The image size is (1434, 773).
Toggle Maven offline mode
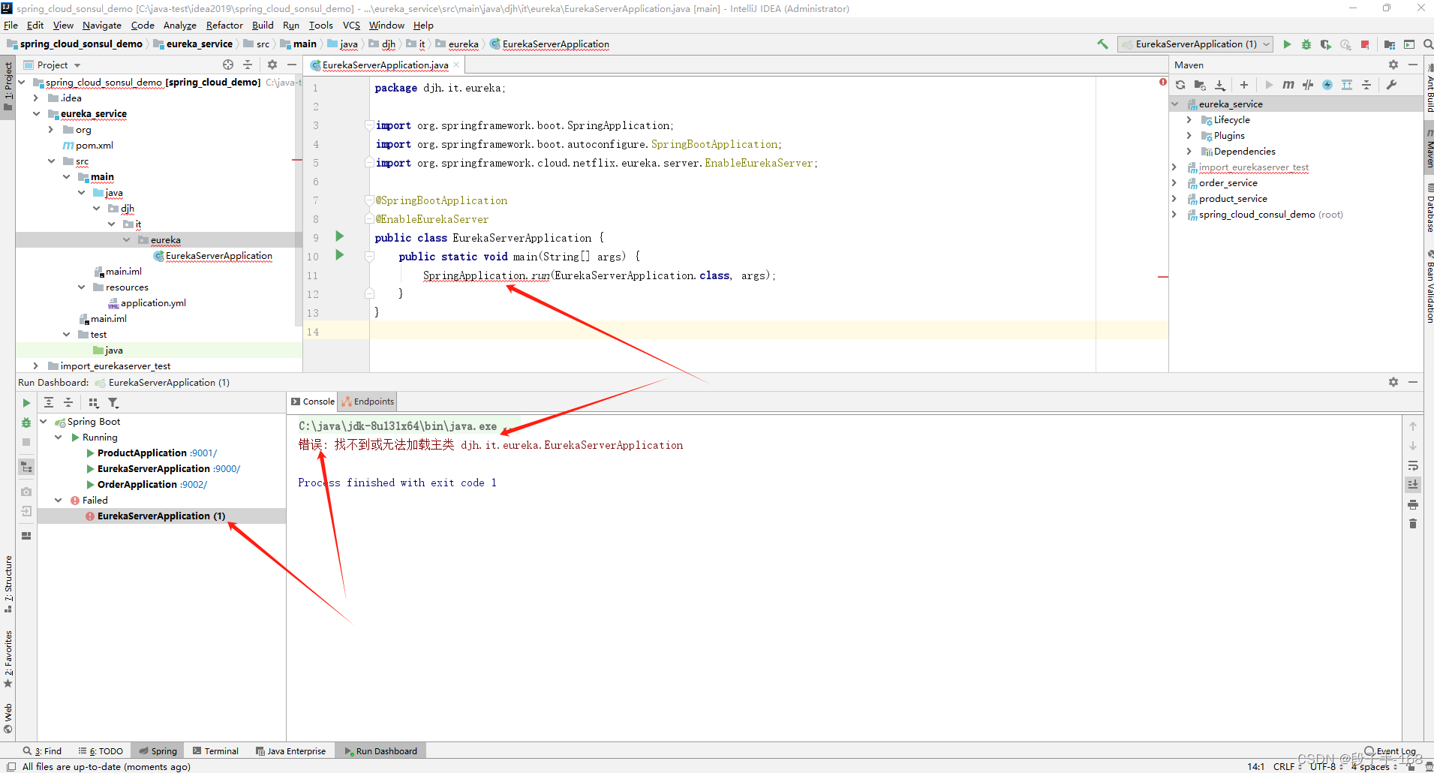pyautogui.click(x=1328, y=85)
